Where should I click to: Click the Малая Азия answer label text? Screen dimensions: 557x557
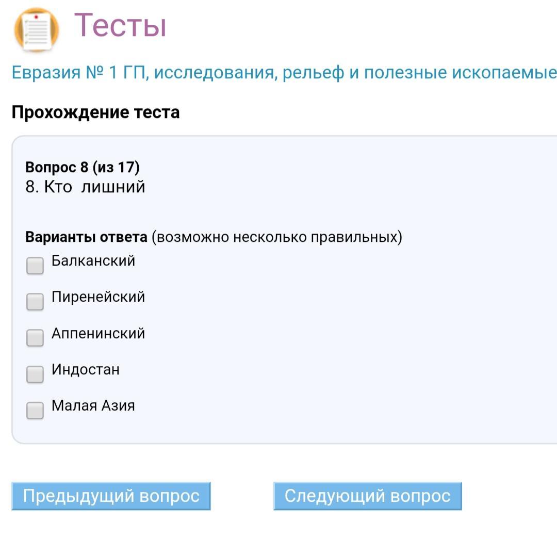pyautogui.click(x=93, y=406)
